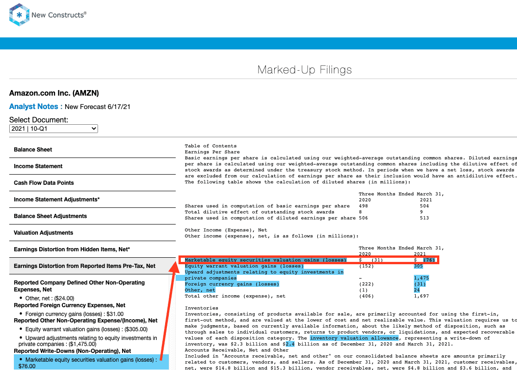Screen dimensions: 517x370
Task: Collapse Earnings Distortion from Reported Items Pre-Tax
Action: [x=92, y=266]
